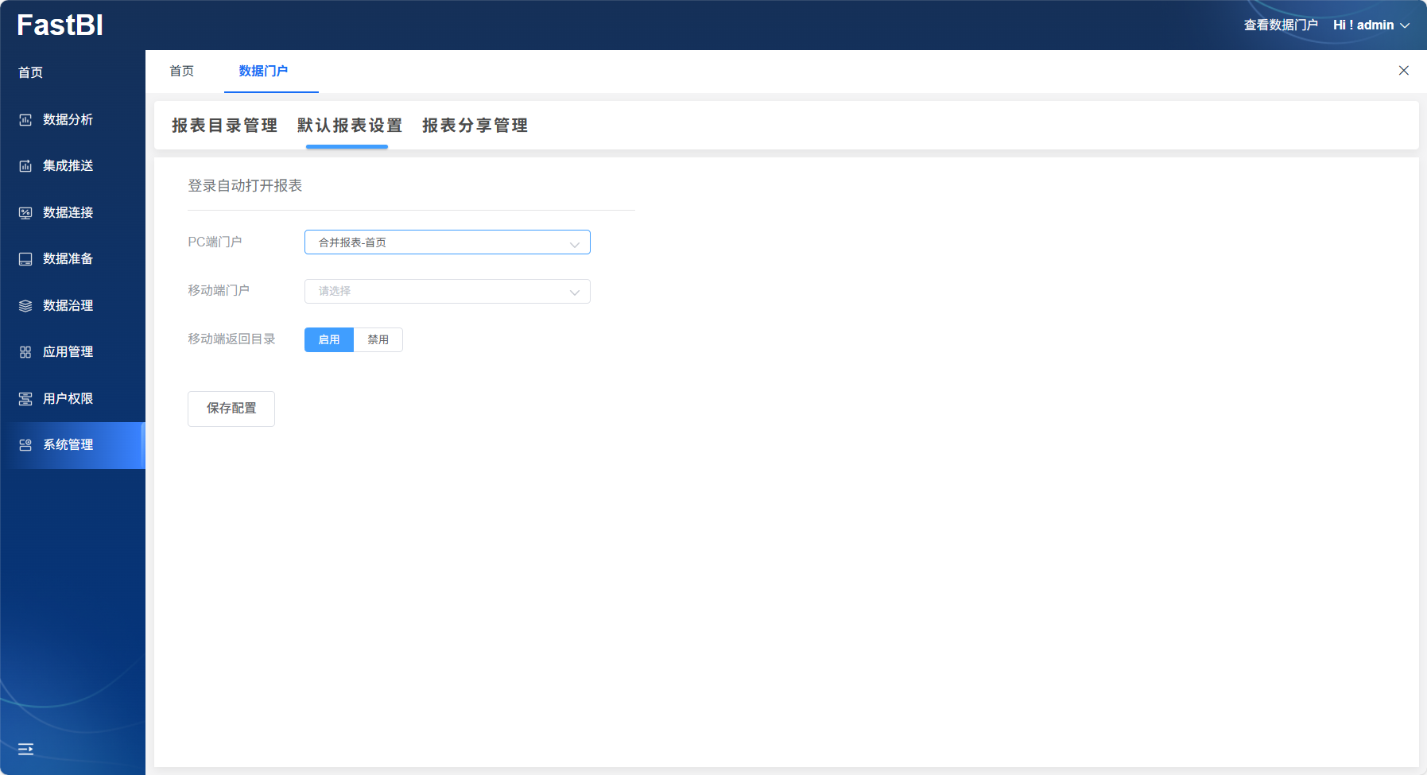Go to 首页 page tab
Viewport: 1427px width, 775px height.
pos(181,72)
